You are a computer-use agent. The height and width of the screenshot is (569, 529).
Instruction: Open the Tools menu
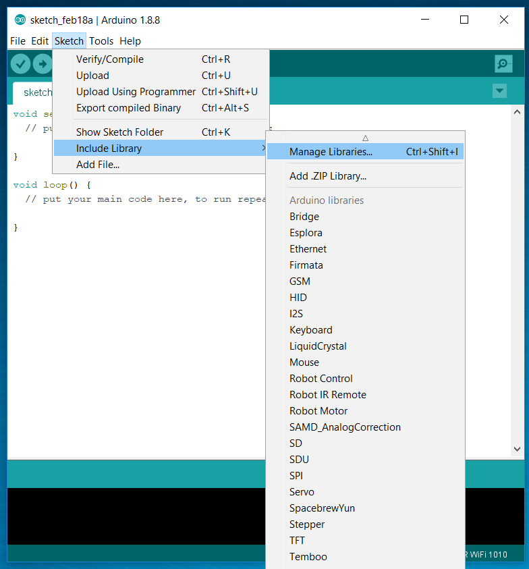(101, 41)
